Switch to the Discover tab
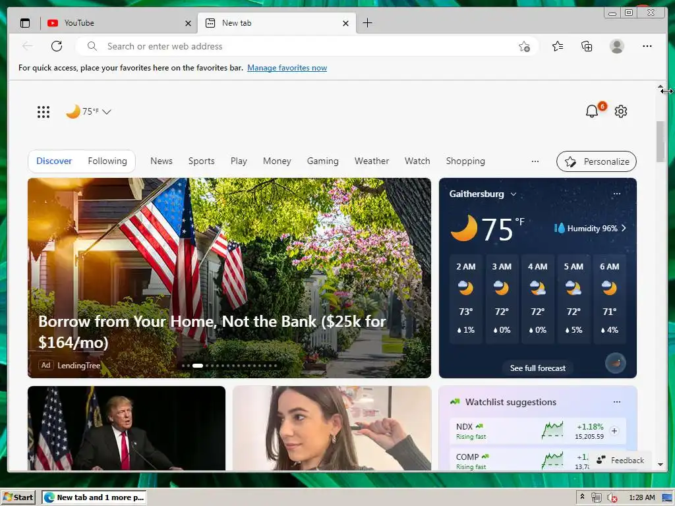 tap(54, 161)
